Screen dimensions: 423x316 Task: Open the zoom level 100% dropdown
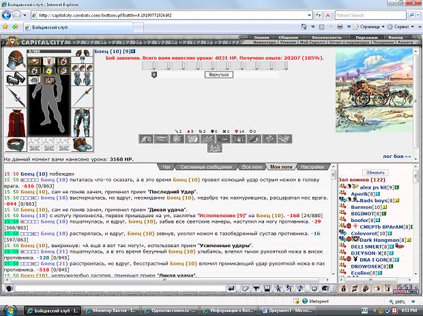[413, 302]
